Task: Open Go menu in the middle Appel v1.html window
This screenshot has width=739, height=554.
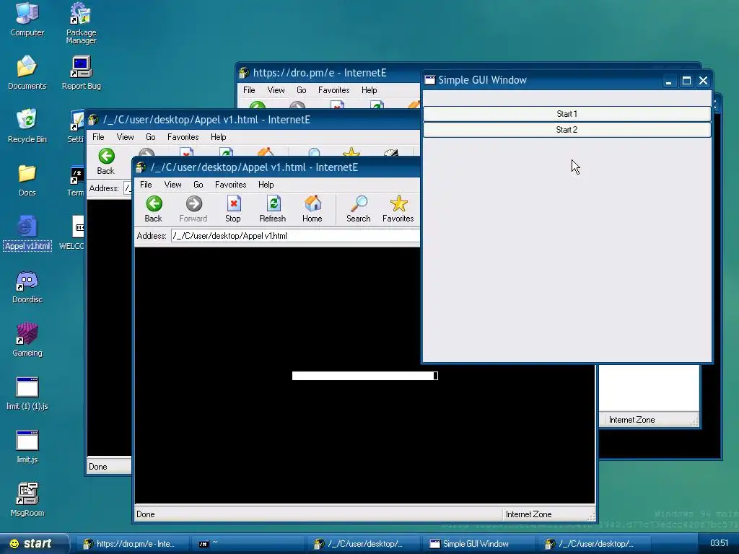Action: click(151, 137)
